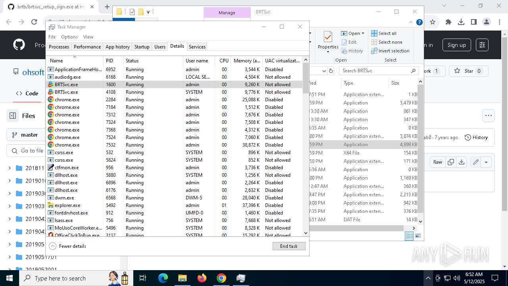Switch to the Services tab

pyautogui.click(x=197, y=46)
